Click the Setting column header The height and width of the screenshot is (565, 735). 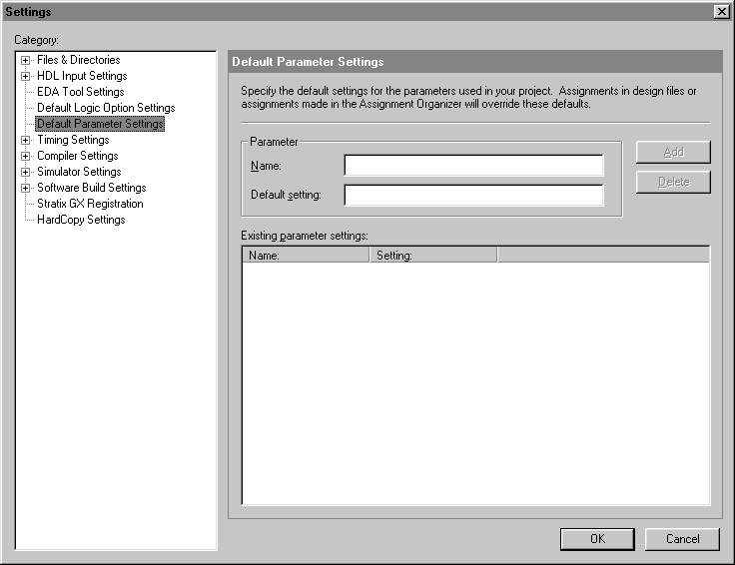click(x=433, y=255)
